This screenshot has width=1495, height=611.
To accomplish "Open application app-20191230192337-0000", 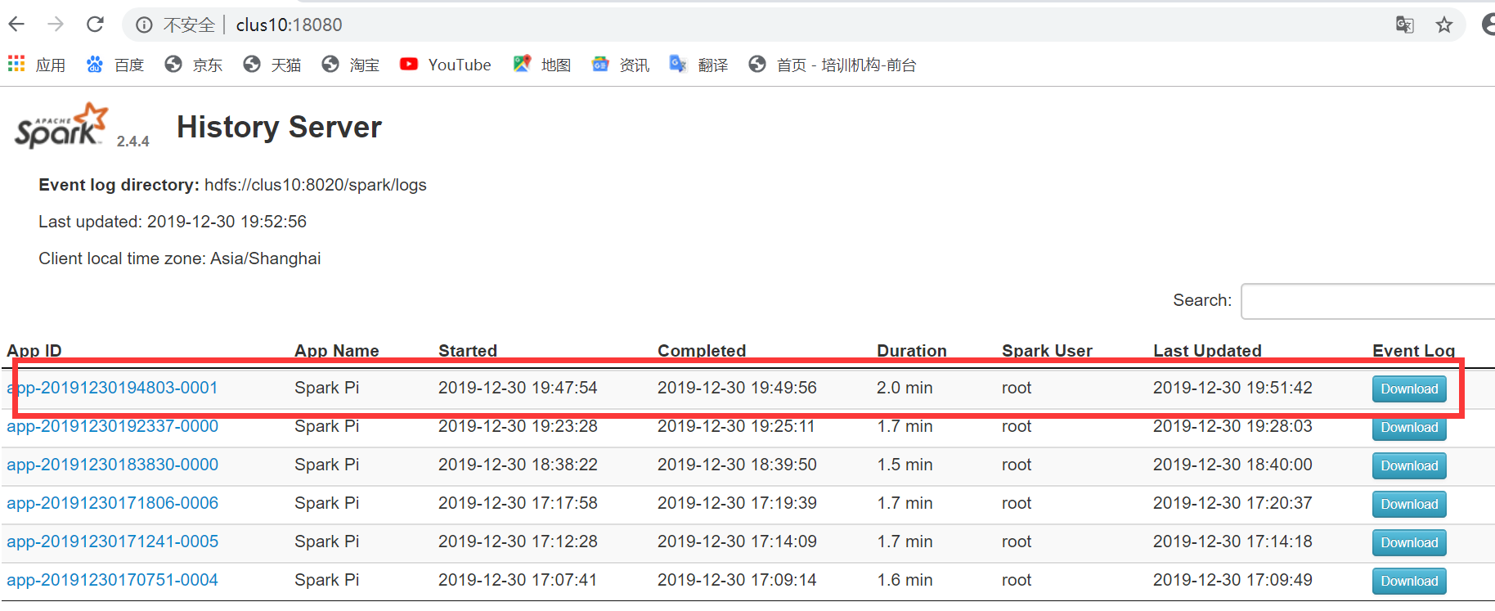I will (x=113, y=426).
